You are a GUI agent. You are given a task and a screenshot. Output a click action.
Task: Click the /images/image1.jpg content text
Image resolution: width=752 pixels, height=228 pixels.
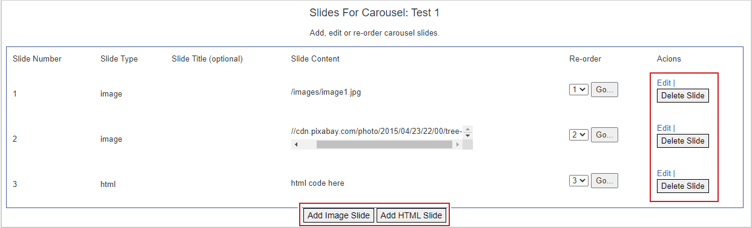[x=326, y=92]
